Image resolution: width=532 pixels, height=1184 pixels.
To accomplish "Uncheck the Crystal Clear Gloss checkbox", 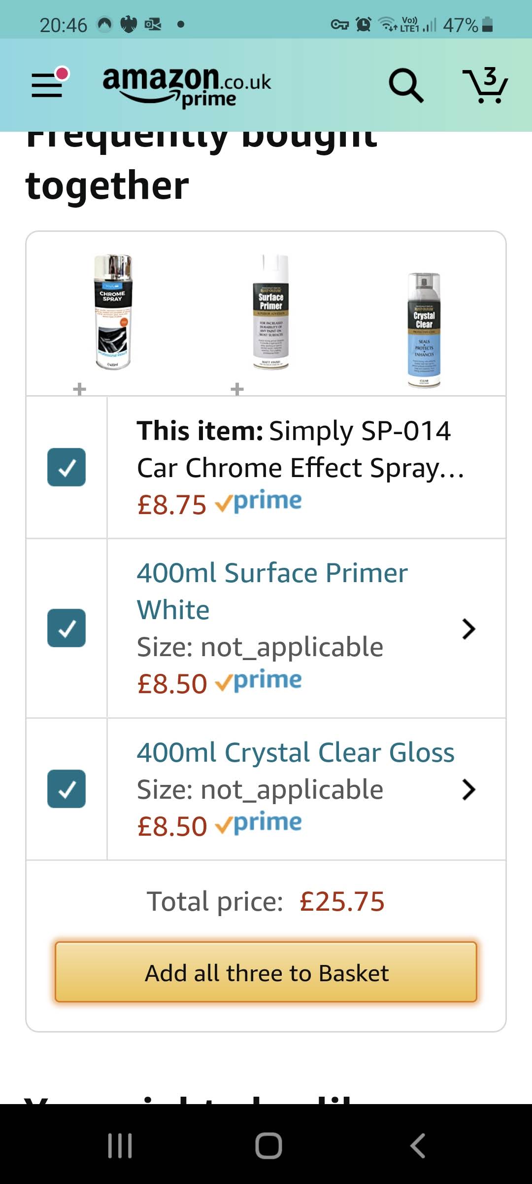I will point(66,789).
